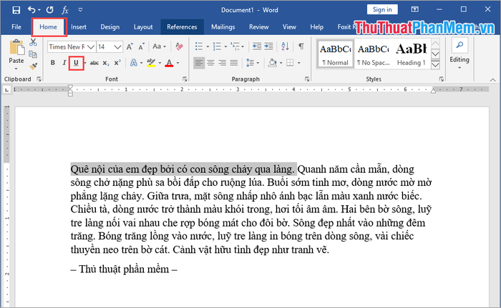Toggle underline formatting
The height and width of the screenshot is (308, 501).
point(76,63)
